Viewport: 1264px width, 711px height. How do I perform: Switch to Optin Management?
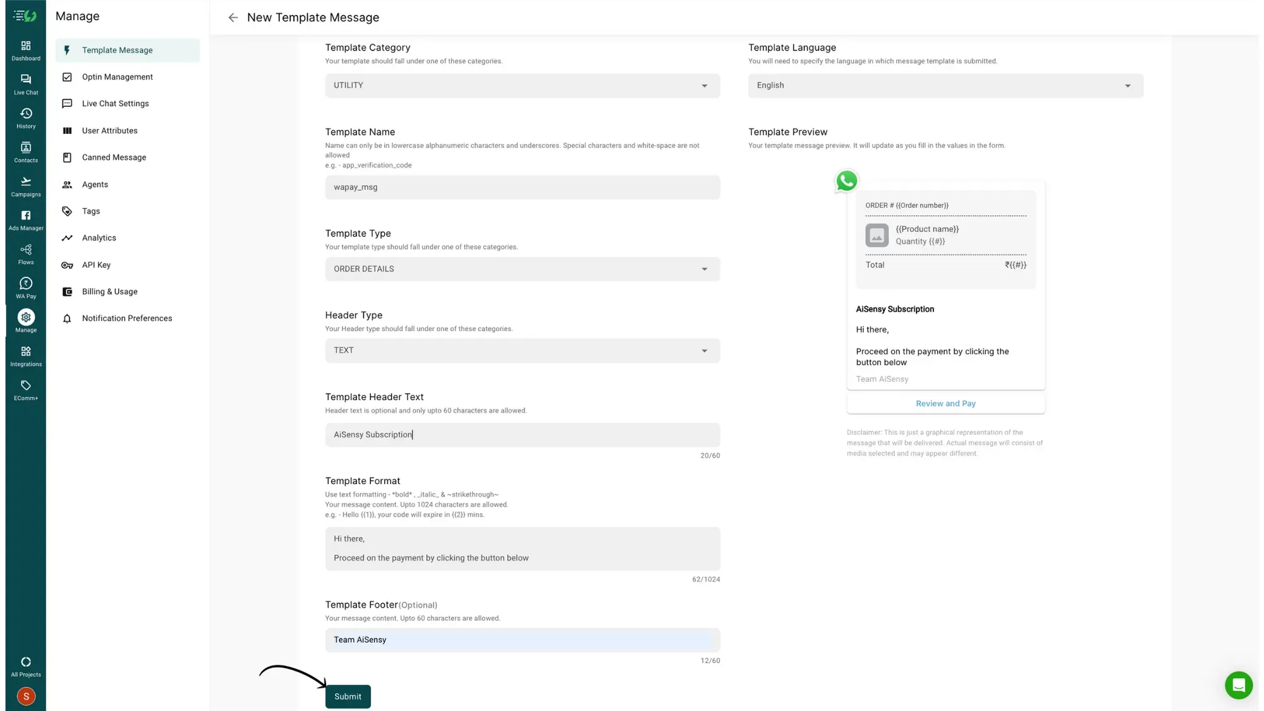point(117,76)
